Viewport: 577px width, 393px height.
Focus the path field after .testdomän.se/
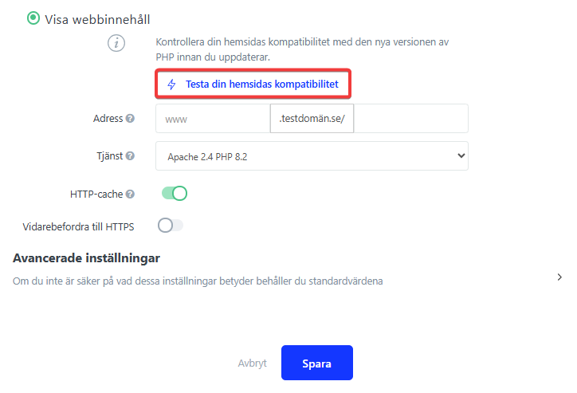click(x=412, y=119)
